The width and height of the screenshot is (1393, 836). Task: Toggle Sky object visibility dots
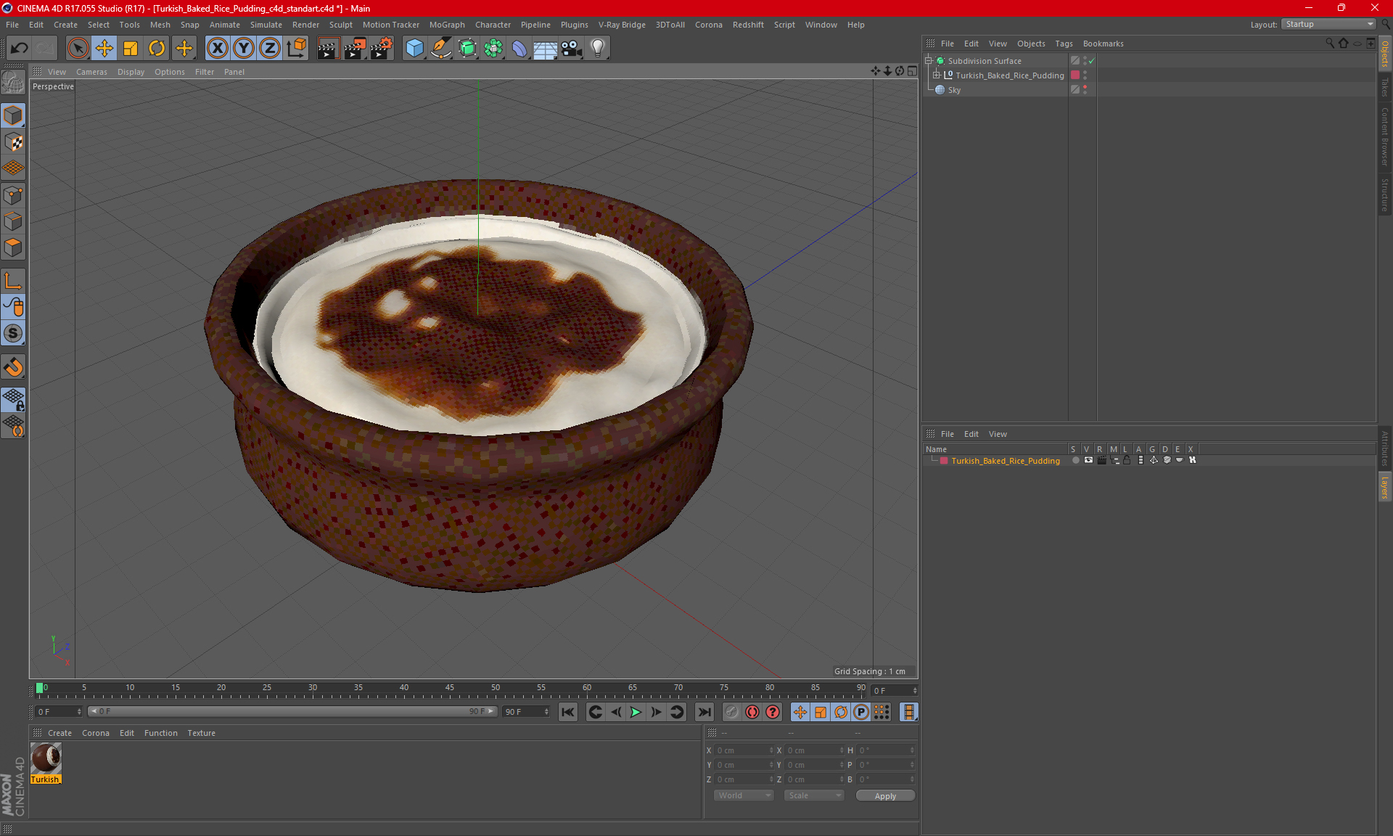pos(1085,90)
